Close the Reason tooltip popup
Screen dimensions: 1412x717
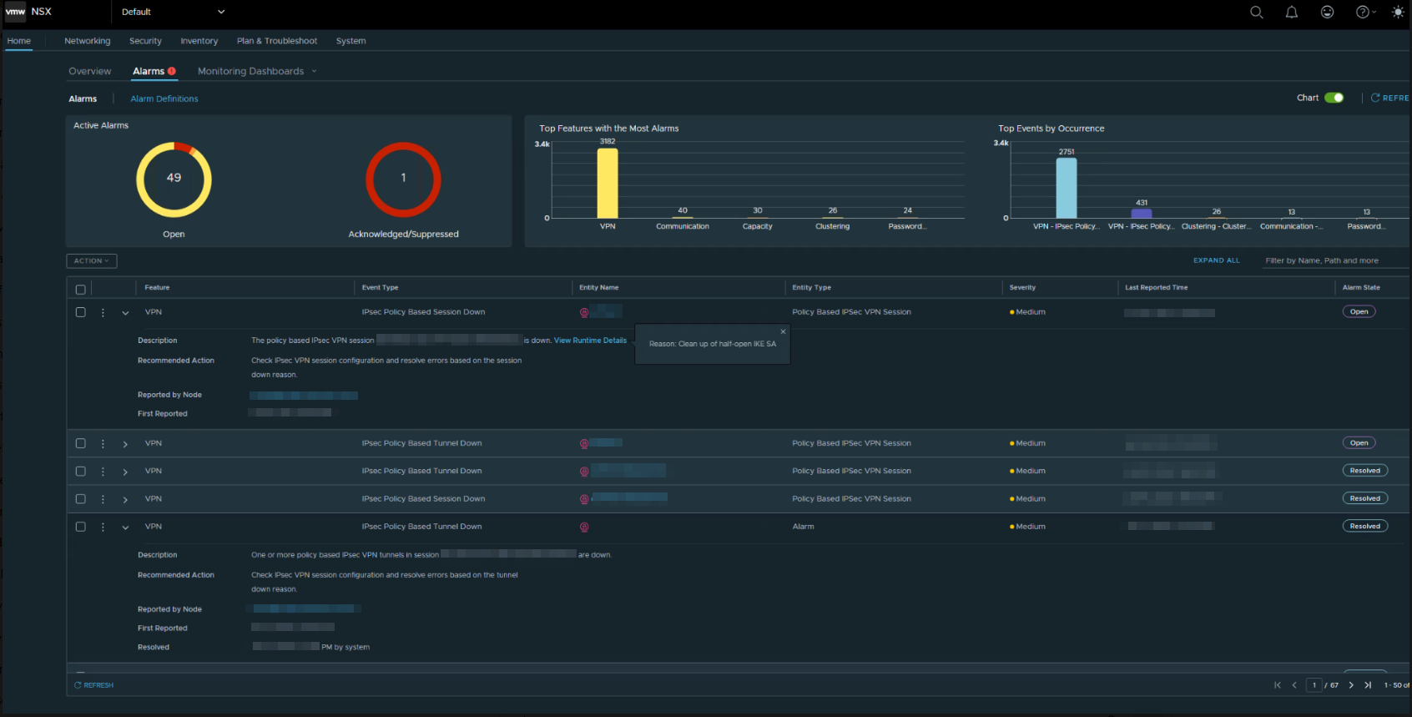tap(783, 331)
